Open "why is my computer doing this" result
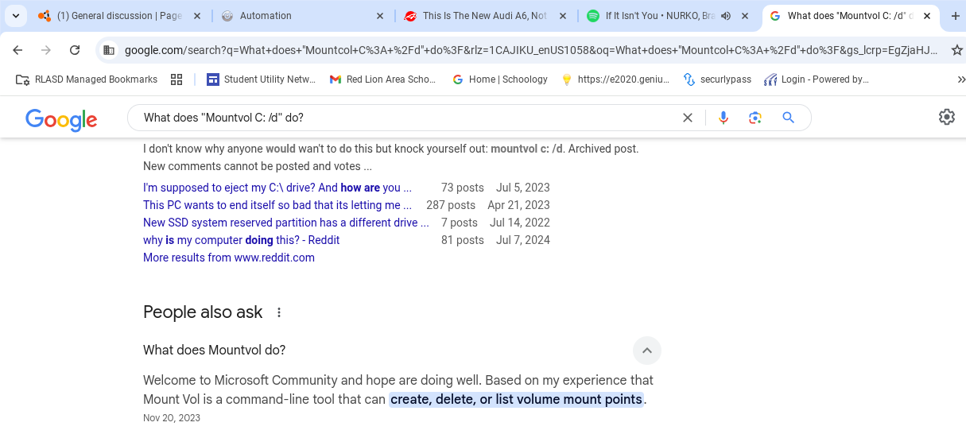Viewport: 966px width, 434px height. tap(241, 240)
